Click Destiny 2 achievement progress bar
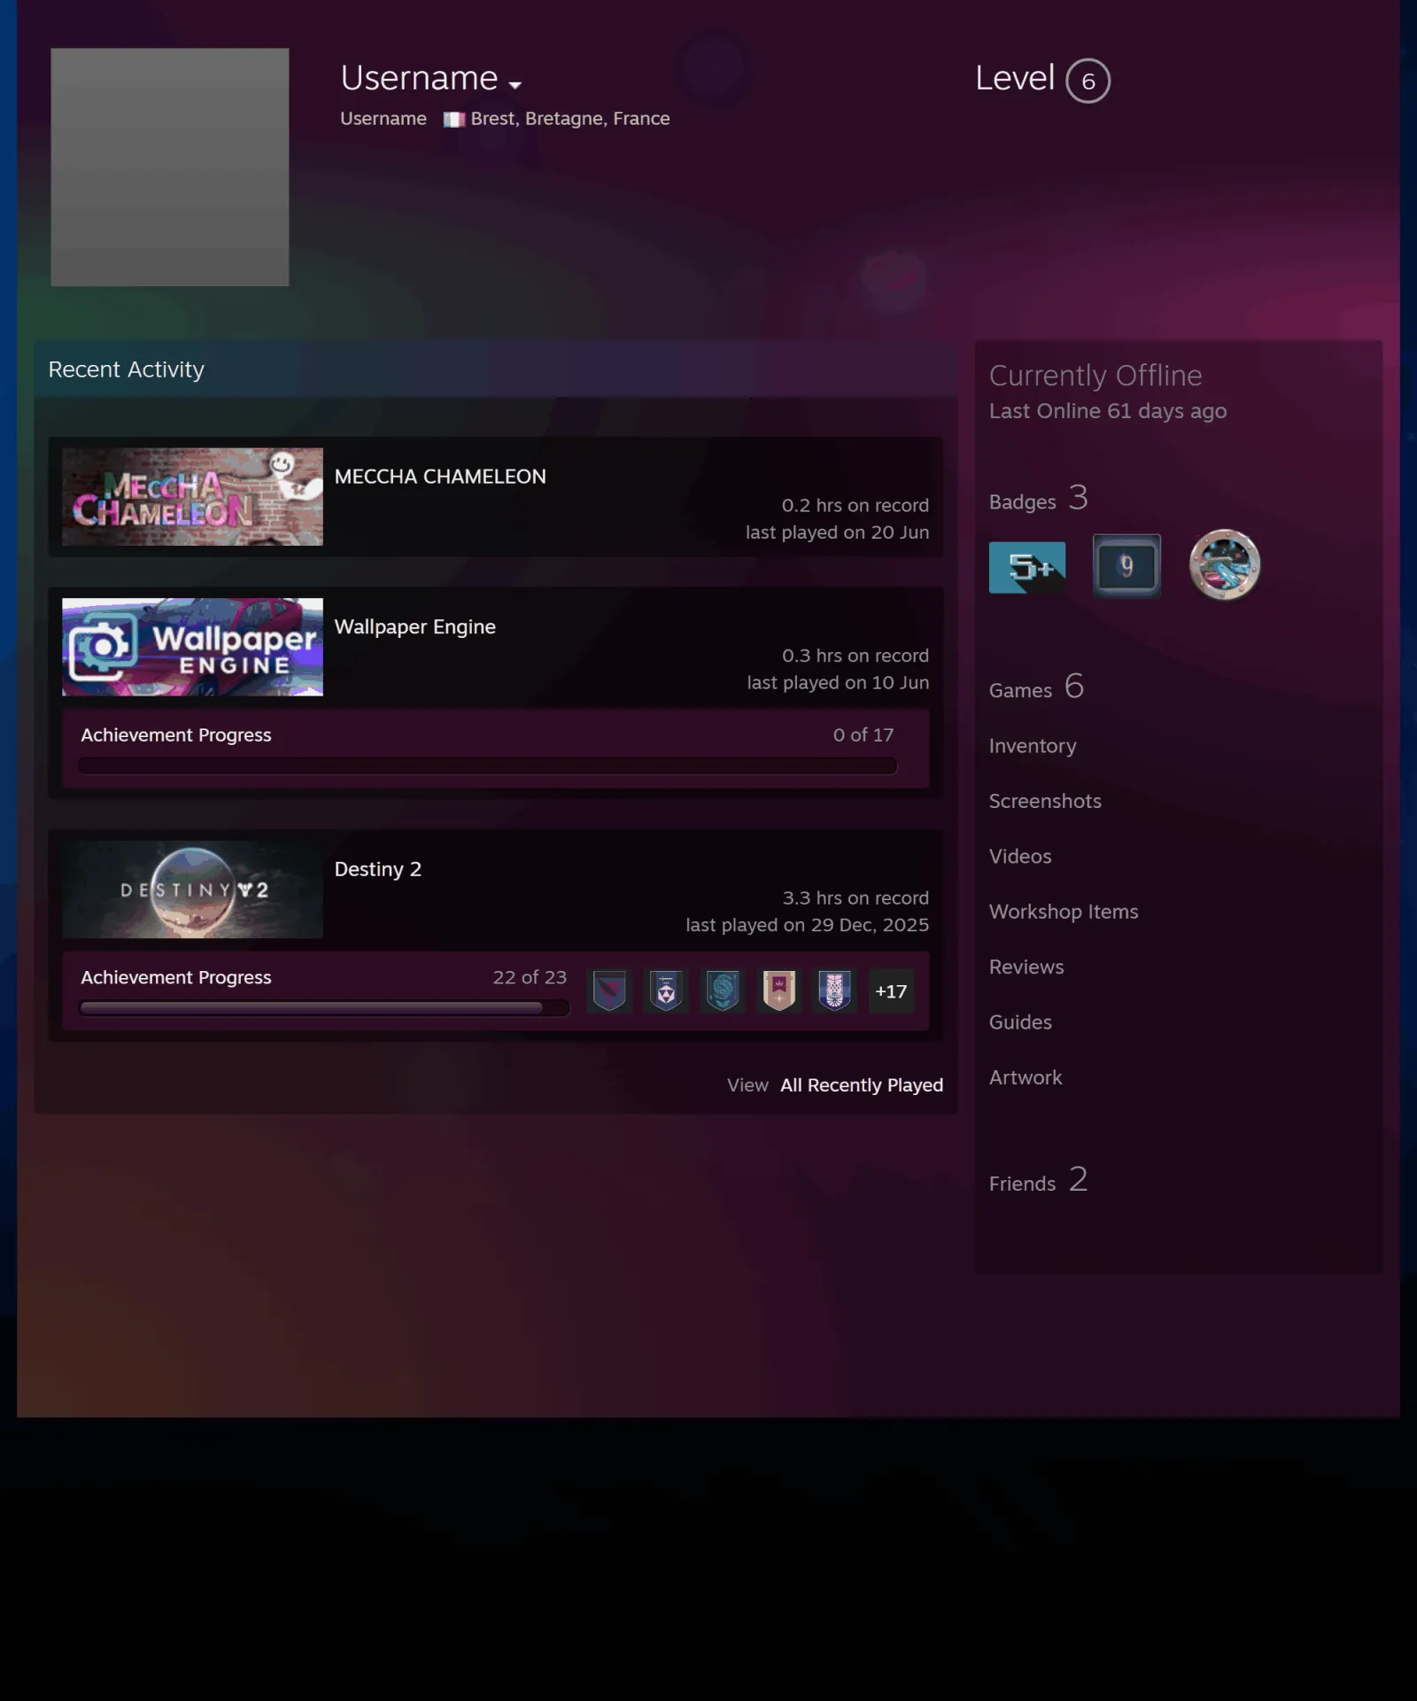 pos(324,1008)
